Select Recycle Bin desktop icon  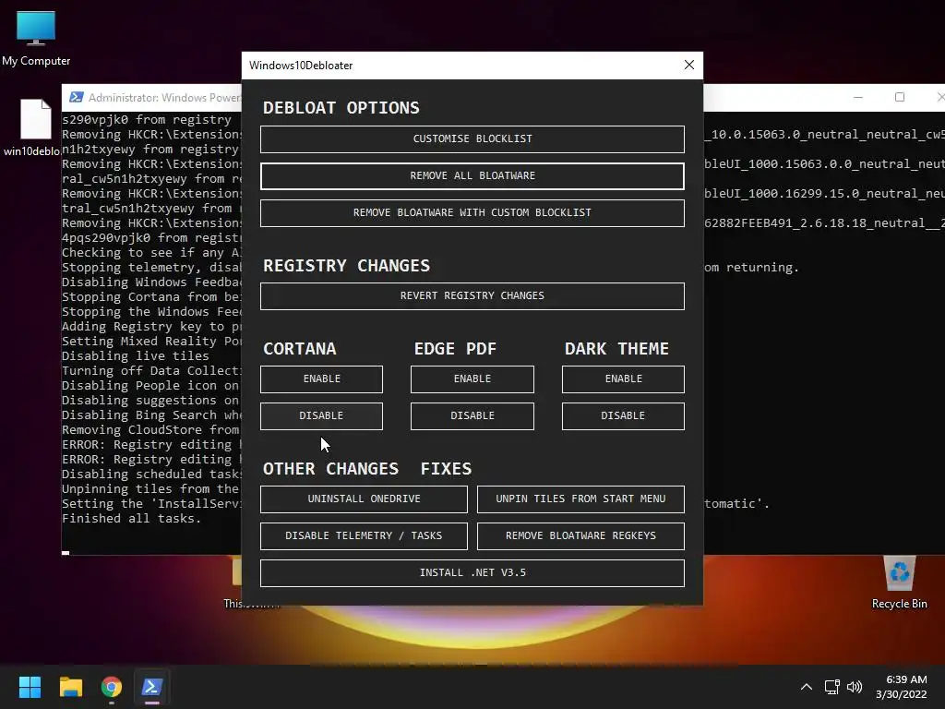tap(899, 583)
